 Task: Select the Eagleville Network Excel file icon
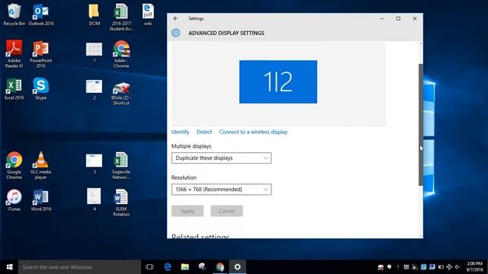(121, 165)
